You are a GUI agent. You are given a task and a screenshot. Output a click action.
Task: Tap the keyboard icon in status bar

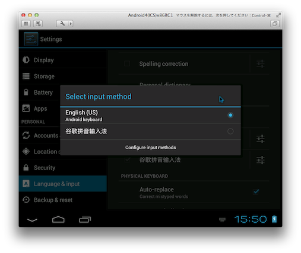pos(222,219)
